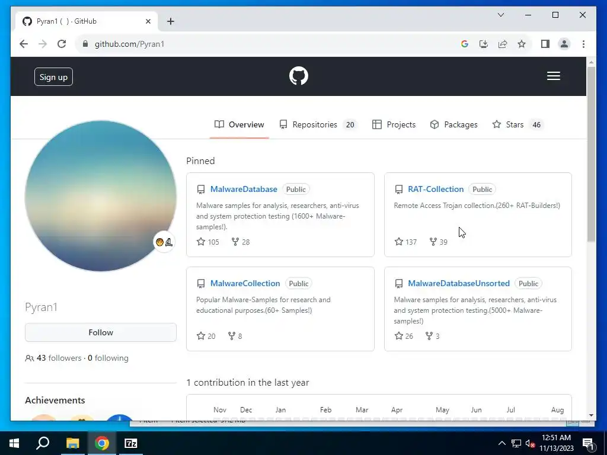
Task: Click the Follow button
Action: point(101,332)
